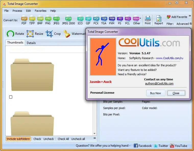Click Uncheck all button
194x151 pixels.
78,139
